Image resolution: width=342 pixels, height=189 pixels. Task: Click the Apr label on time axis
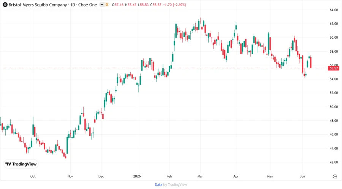point(236,176)
